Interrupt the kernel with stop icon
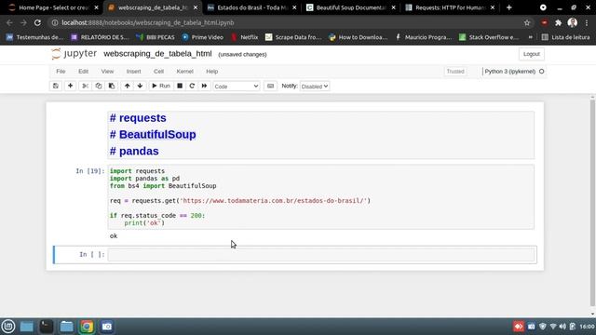 click(x=180, y=87)
